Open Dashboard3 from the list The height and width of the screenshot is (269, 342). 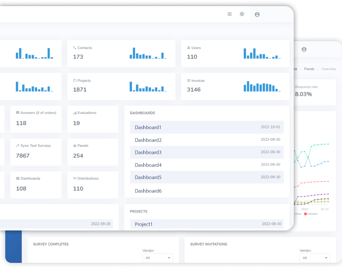tap(207, 152)
